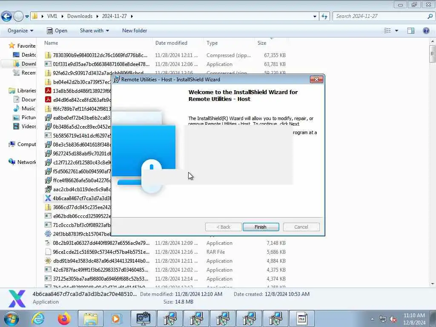Image resolution: width=436 pixels, height=327 pixels.
Task: Click PDF icon of file e94d96e842ce
Action: coord(48,100)
